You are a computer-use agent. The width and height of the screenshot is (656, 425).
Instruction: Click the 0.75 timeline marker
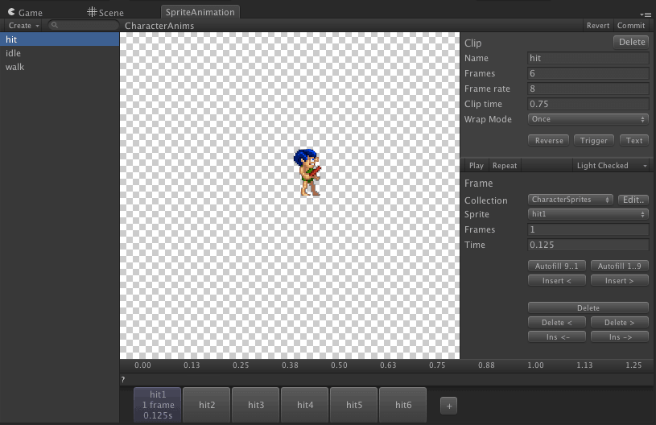pos(437,365)
